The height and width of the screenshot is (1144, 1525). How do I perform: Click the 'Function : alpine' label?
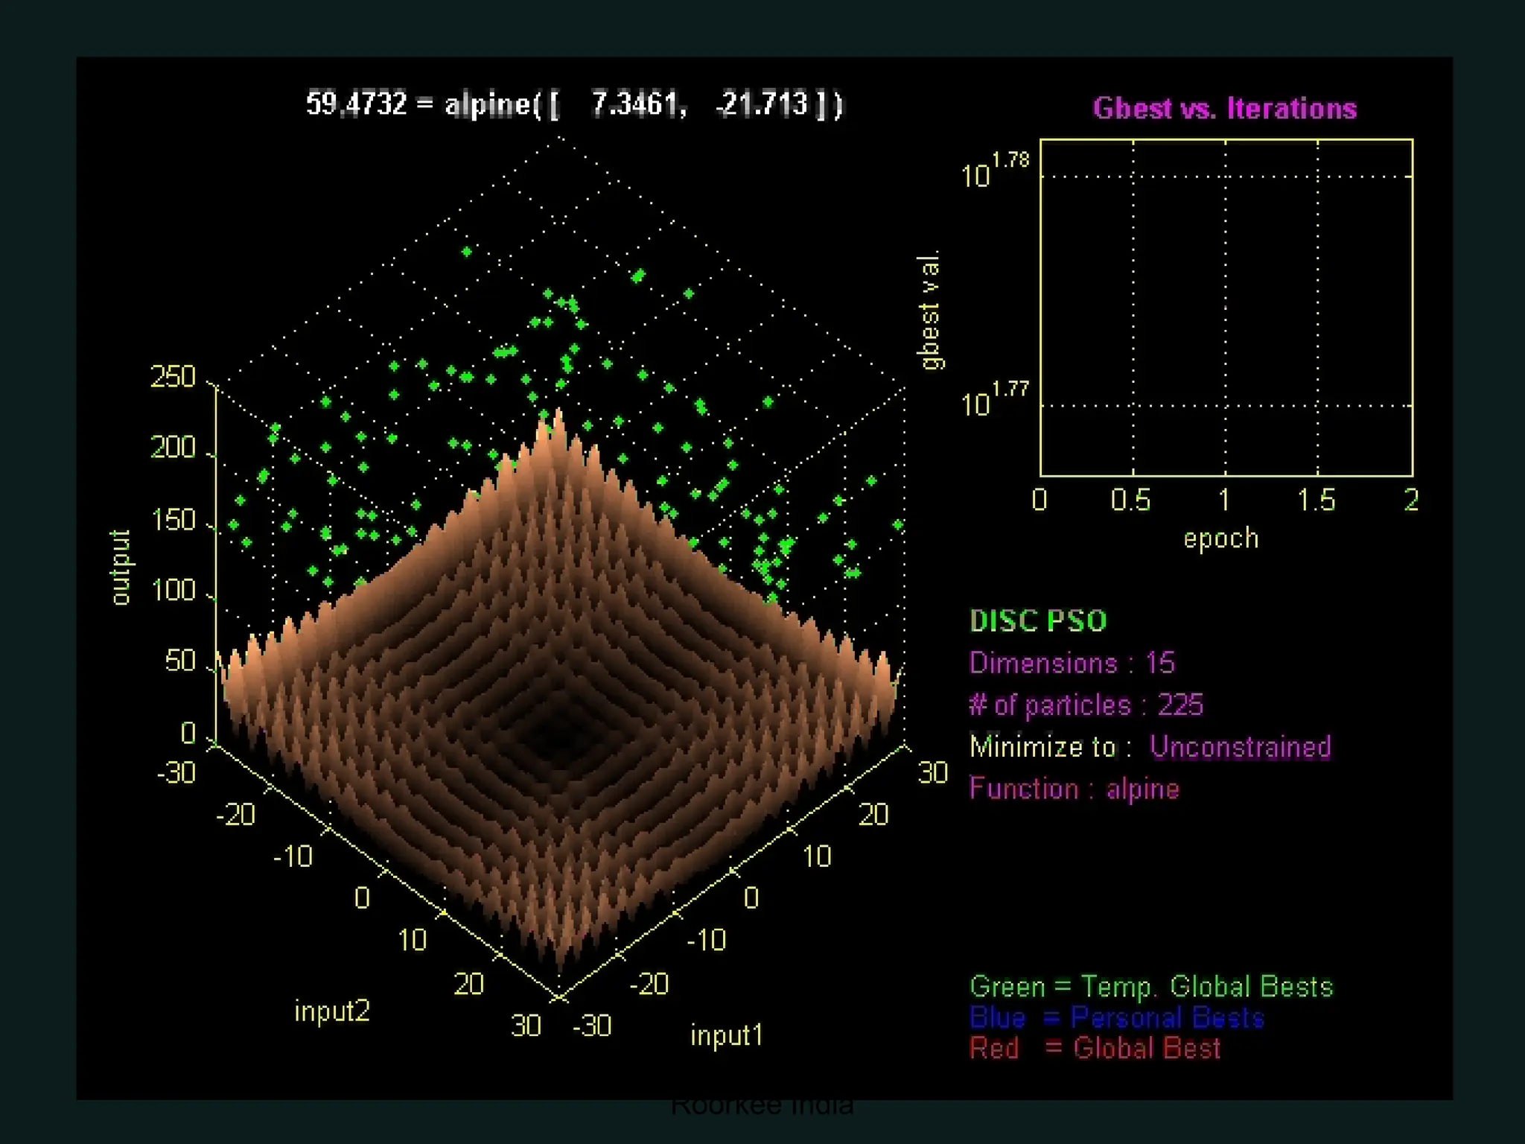(x=1074, y=789)
